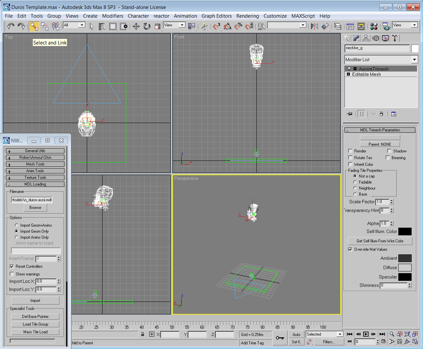This screenshot has width=423, height=349.
Task: Toggle the 3D Snaps icon
Action: pyautogui.click(x=216, y=26)
